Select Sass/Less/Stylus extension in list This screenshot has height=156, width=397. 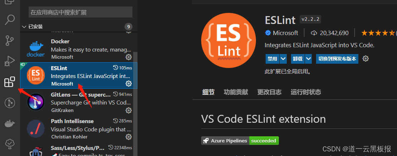[x=78, y=149]
